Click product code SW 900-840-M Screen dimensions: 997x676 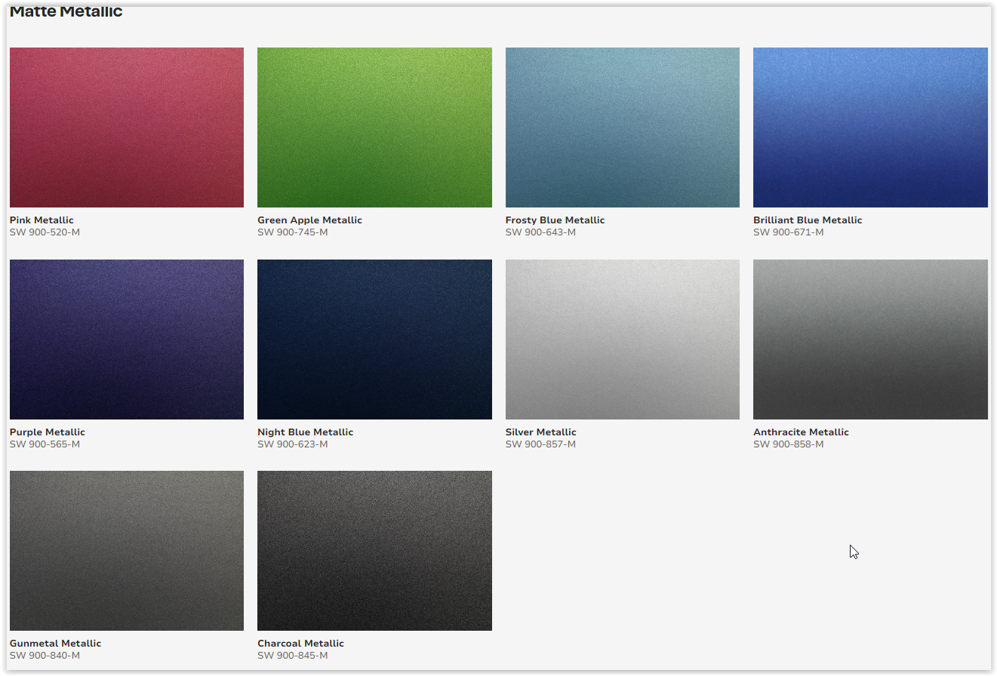click(x=45, y=656)
